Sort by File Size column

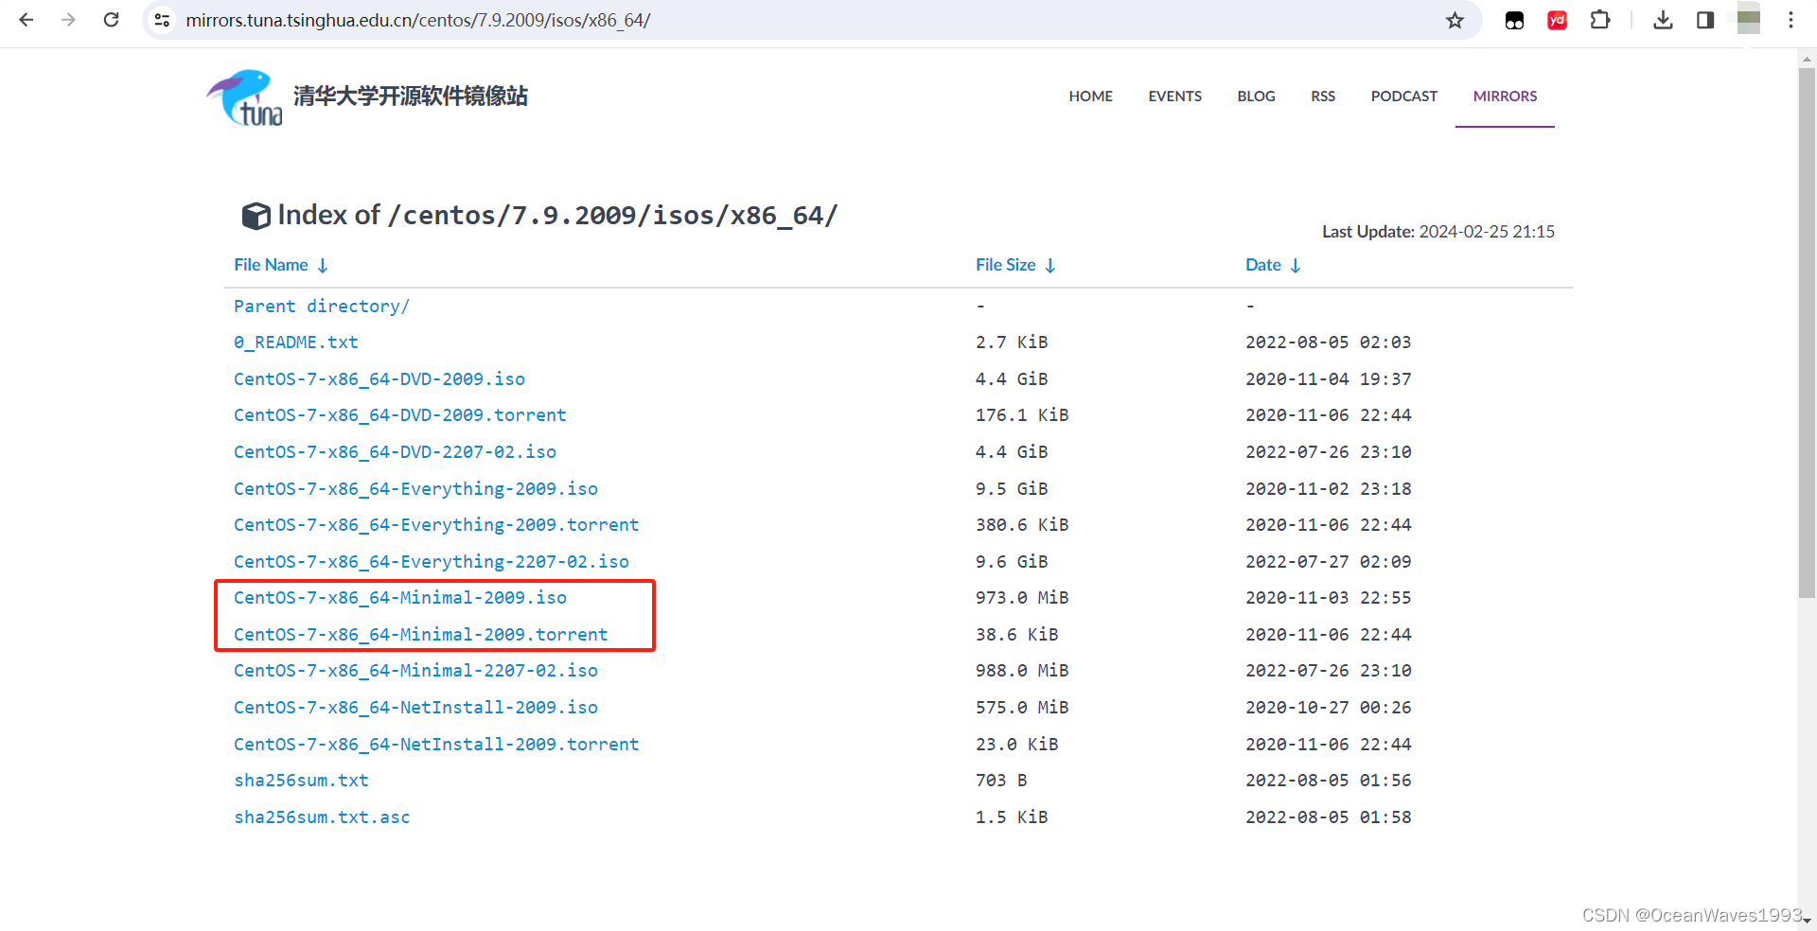pyautogui.click(x=1015, y=265)
